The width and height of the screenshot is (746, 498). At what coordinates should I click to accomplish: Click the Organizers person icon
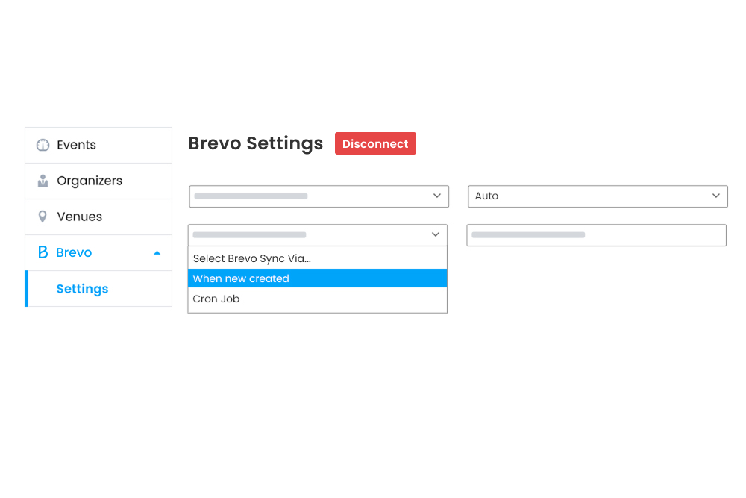click(x=43, y=181)
